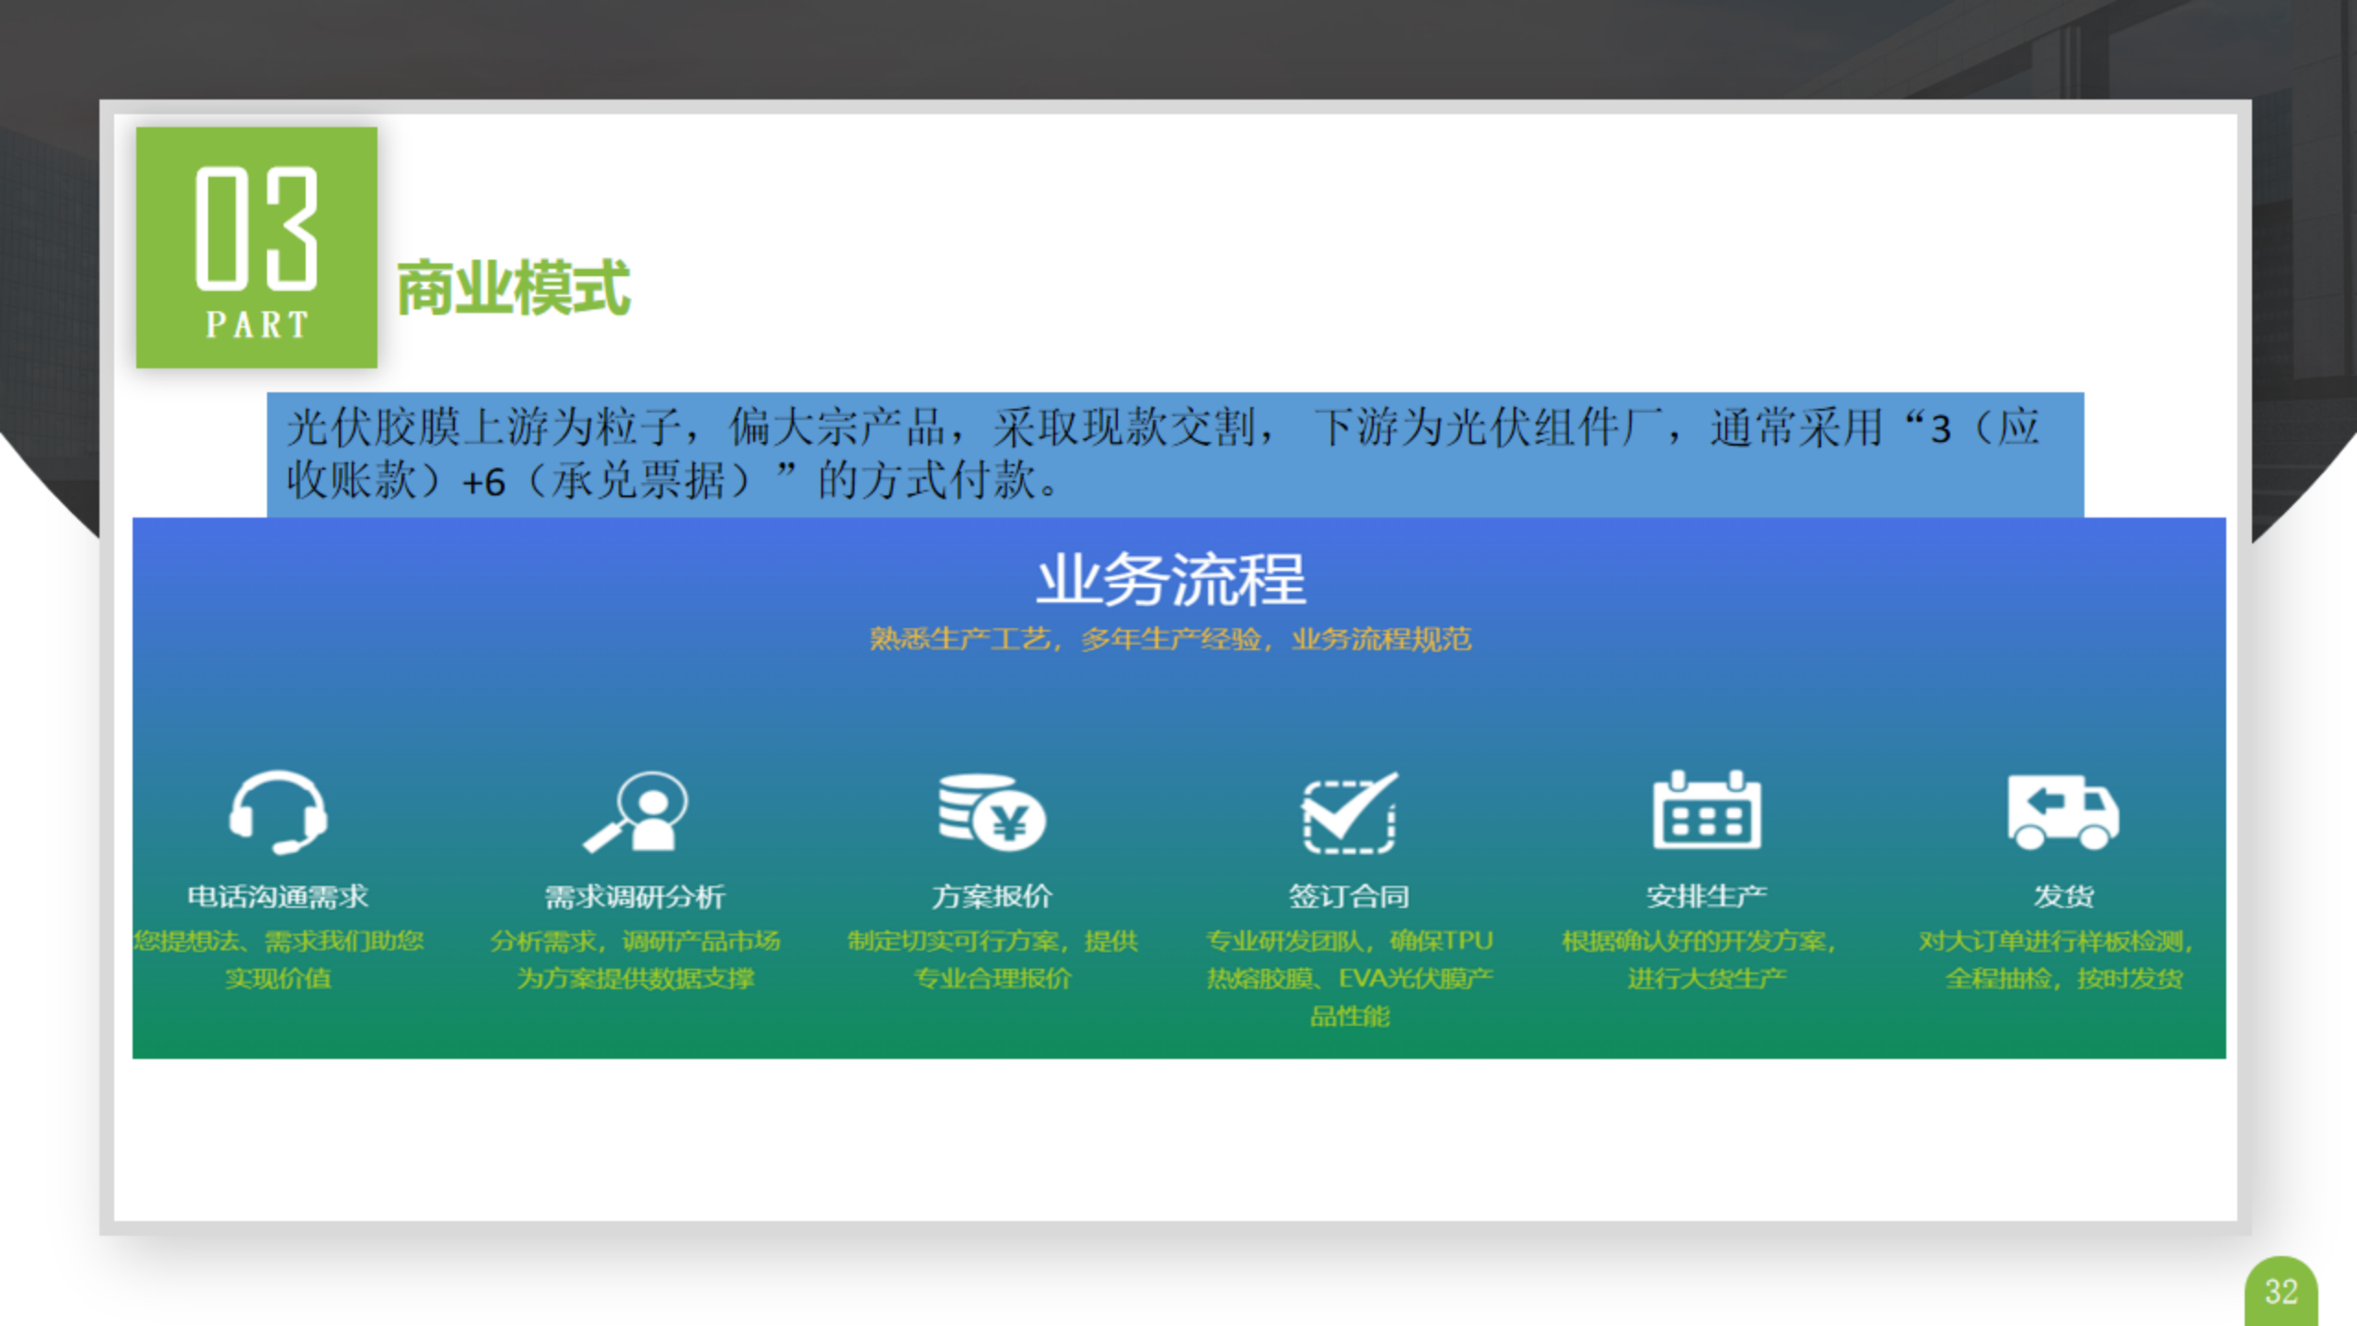Click the 安排生产 label
Screen dimensions: 2357x1326
pyautogui.click(x=1706, y=896)
